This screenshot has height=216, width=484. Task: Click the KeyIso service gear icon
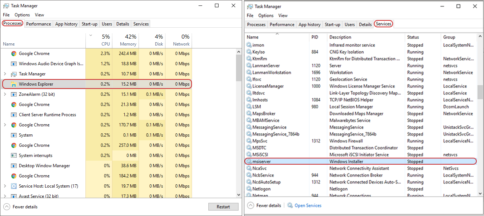pyautogui.click(x=249, y=52)
